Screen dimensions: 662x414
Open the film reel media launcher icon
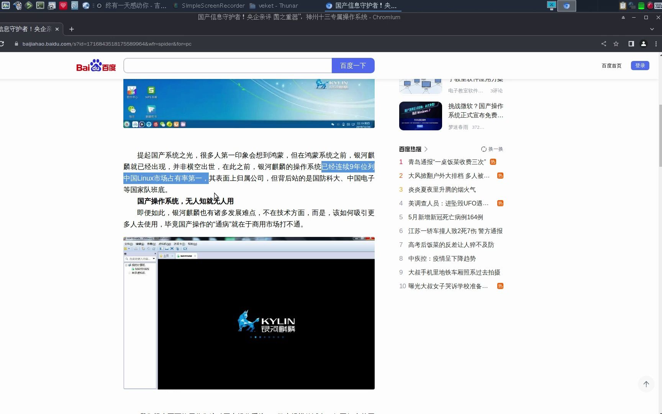[x=17, y=5]
